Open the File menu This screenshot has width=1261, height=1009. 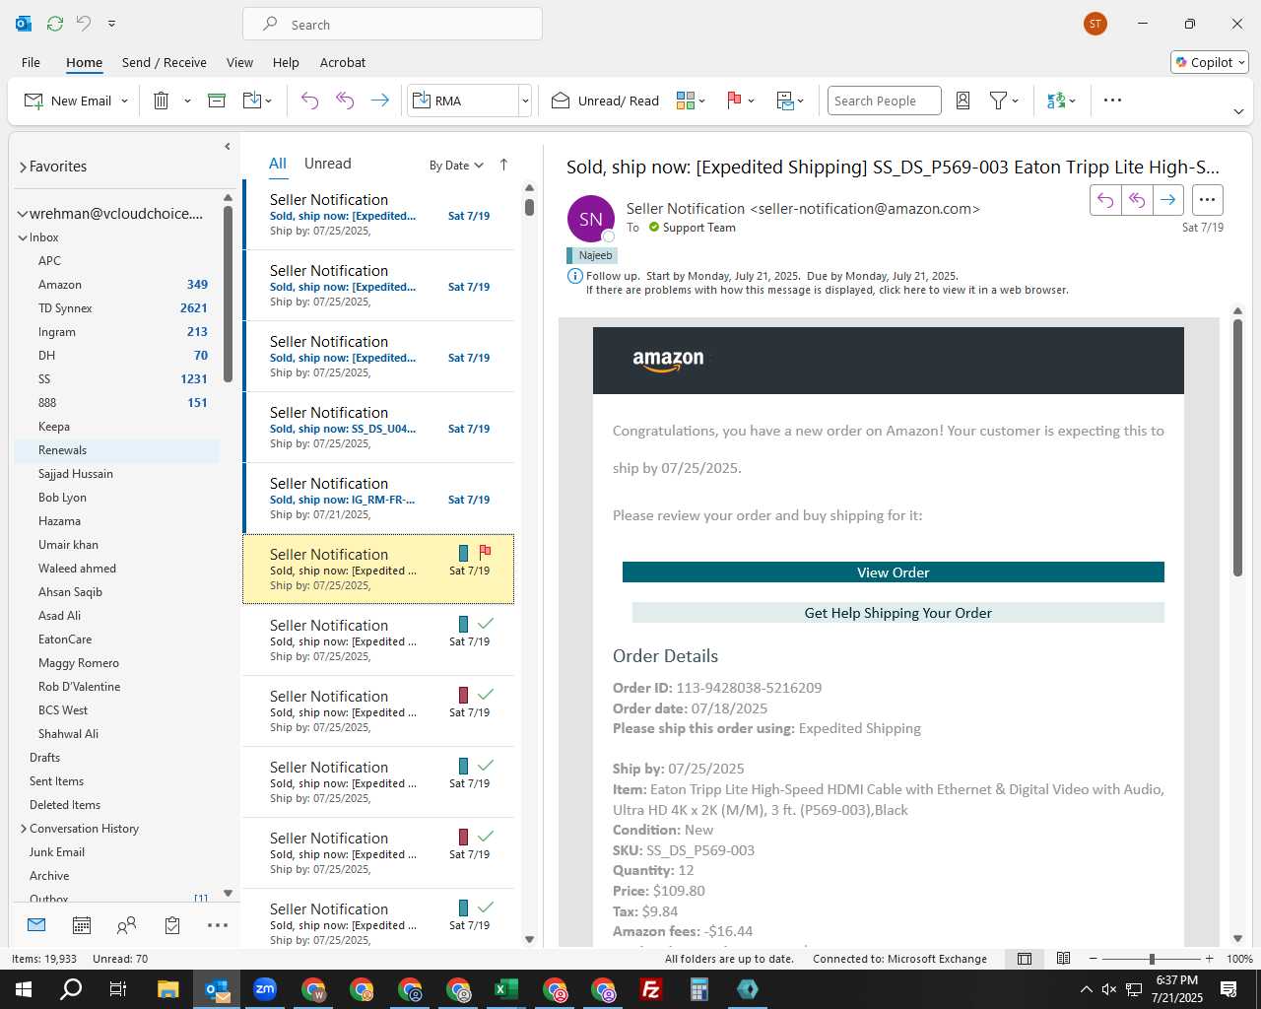[31, 62]
